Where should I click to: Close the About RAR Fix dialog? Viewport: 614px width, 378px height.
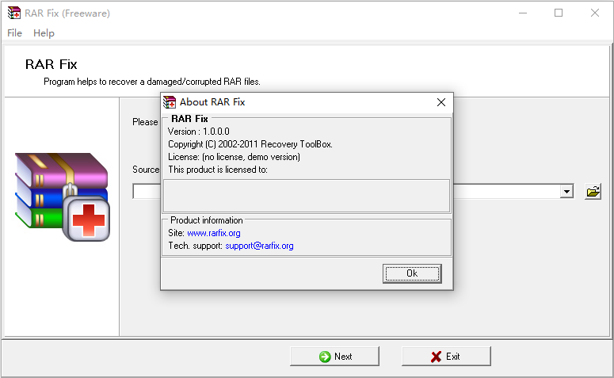(x=441, y=102)
